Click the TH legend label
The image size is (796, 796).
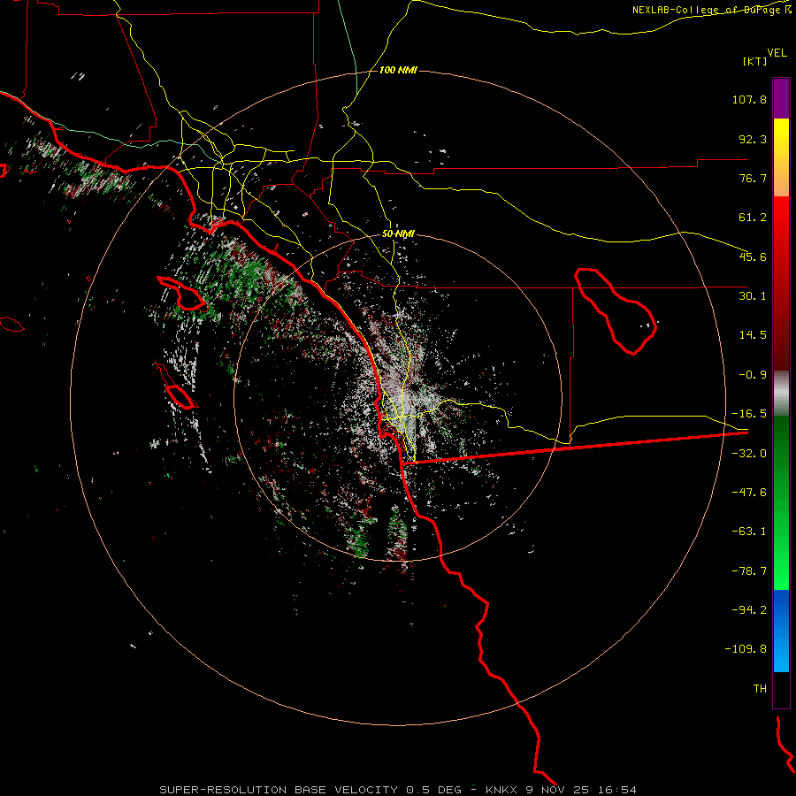coord(760,689)
